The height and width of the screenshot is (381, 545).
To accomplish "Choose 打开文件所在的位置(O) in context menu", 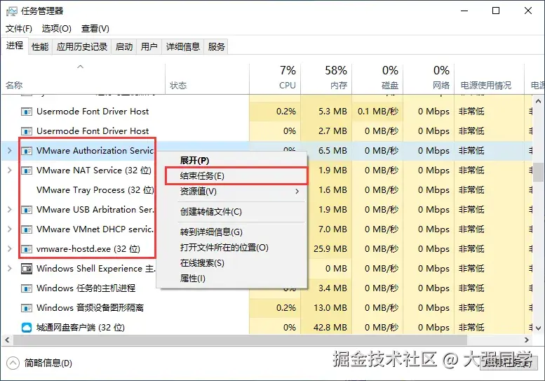I will point(232,248).
